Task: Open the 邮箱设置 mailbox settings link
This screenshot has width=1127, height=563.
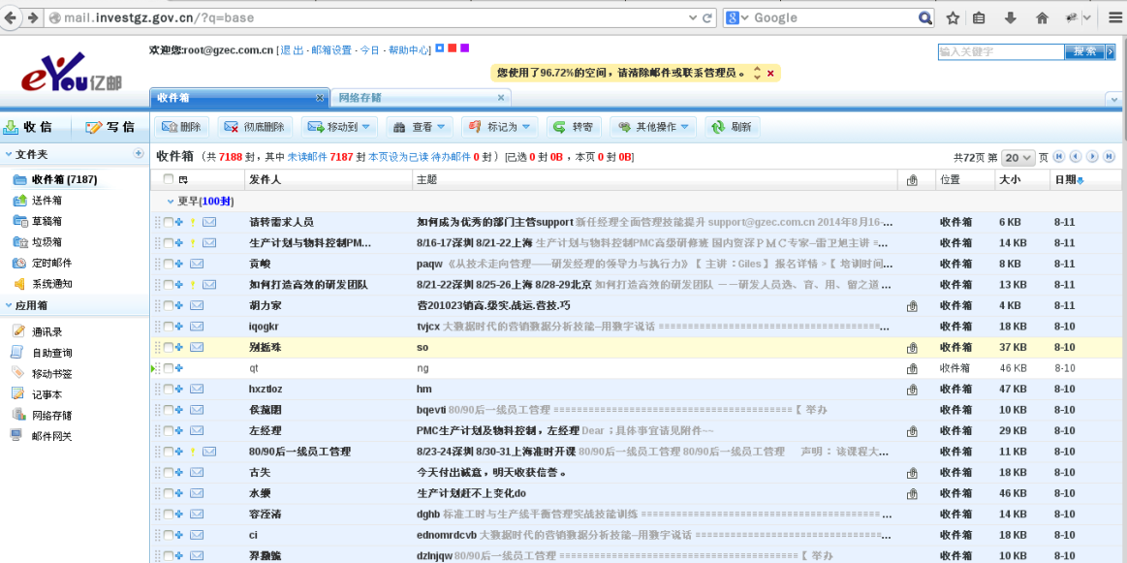Action: coord(331,50)
